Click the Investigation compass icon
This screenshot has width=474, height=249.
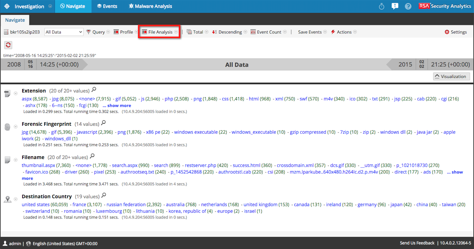pyautogui.click(x=7, y=6)
